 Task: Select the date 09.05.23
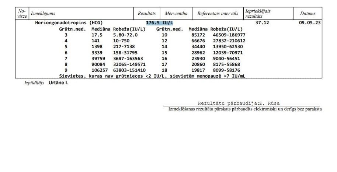point(309,23)
